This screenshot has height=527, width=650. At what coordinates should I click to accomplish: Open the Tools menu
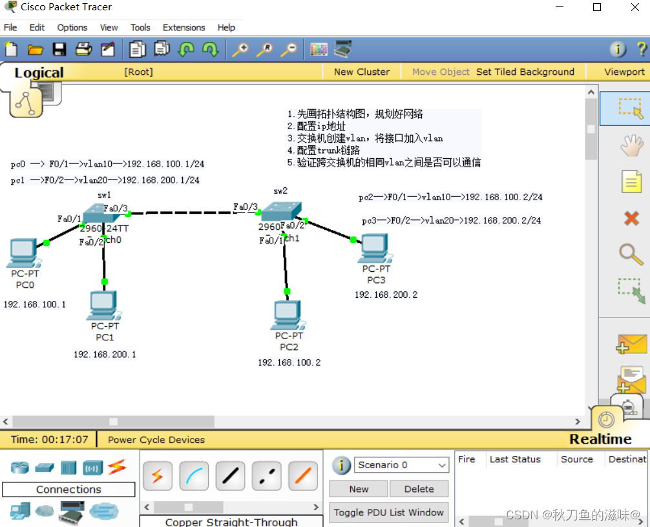(x=140, y=28)
